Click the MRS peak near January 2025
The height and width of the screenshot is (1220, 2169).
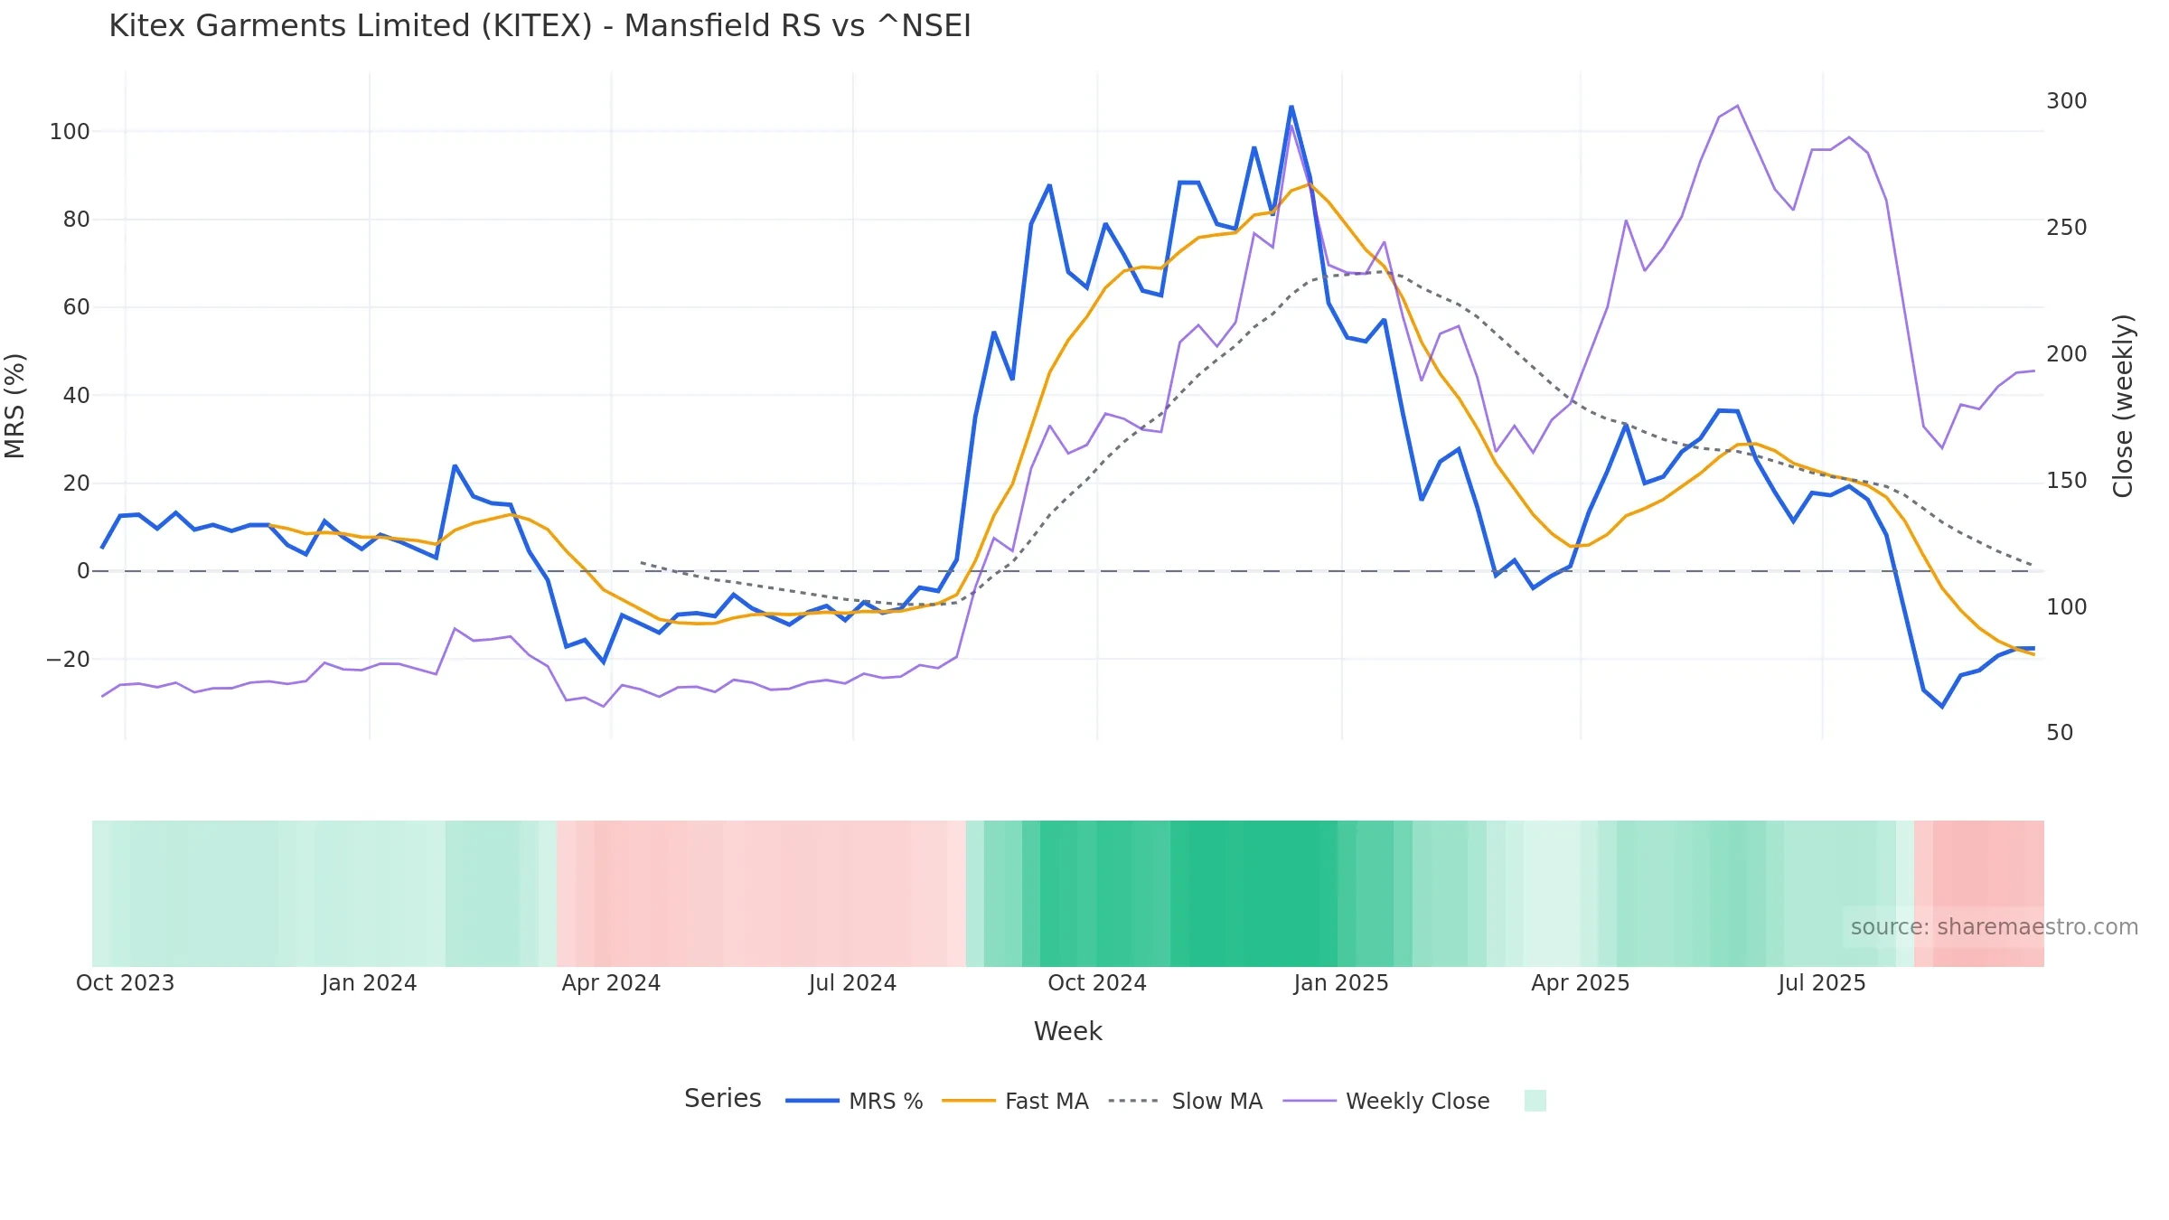(1291, 108)
